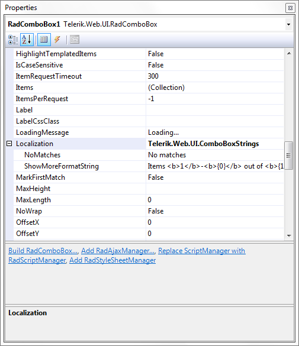
Task: Collapse the Localization property group
Action: pyautogui.click(x=9, y=144)
